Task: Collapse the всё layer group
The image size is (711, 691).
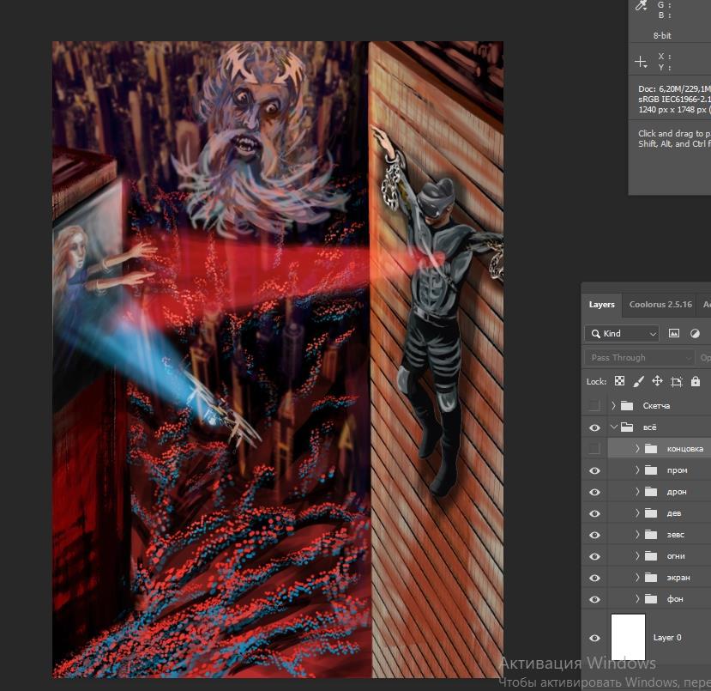Action: pyautogui.click(x=614, y=427)
